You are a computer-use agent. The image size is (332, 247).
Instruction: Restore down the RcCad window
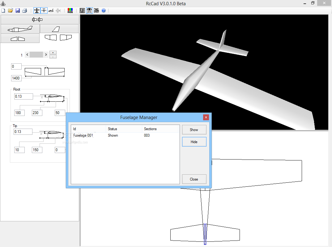(x=313, y=3)
